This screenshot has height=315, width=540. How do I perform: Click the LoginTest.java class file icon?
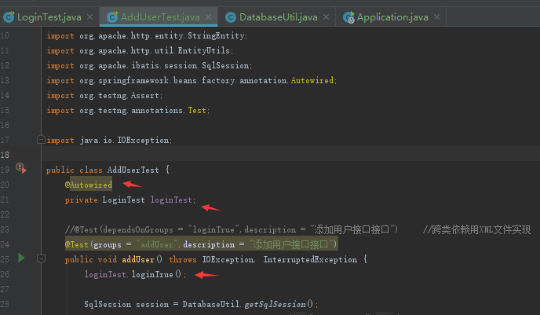9,16
